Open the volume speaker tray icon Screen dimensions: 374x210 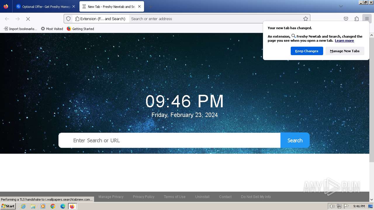coord(332,206)
